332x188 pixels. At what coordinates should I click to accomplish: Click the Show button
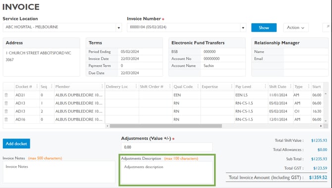tap(264, 28)
